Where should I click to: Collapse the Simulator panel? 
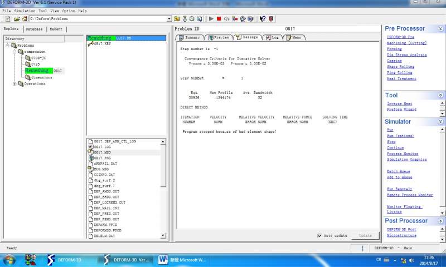(440, 122)
